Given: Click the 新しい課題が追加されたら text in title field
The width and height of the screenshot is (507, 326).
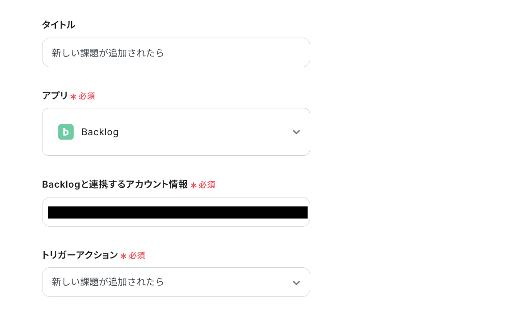Looking at the screenshot, I should pyautogui.click(x=108, y=53).
